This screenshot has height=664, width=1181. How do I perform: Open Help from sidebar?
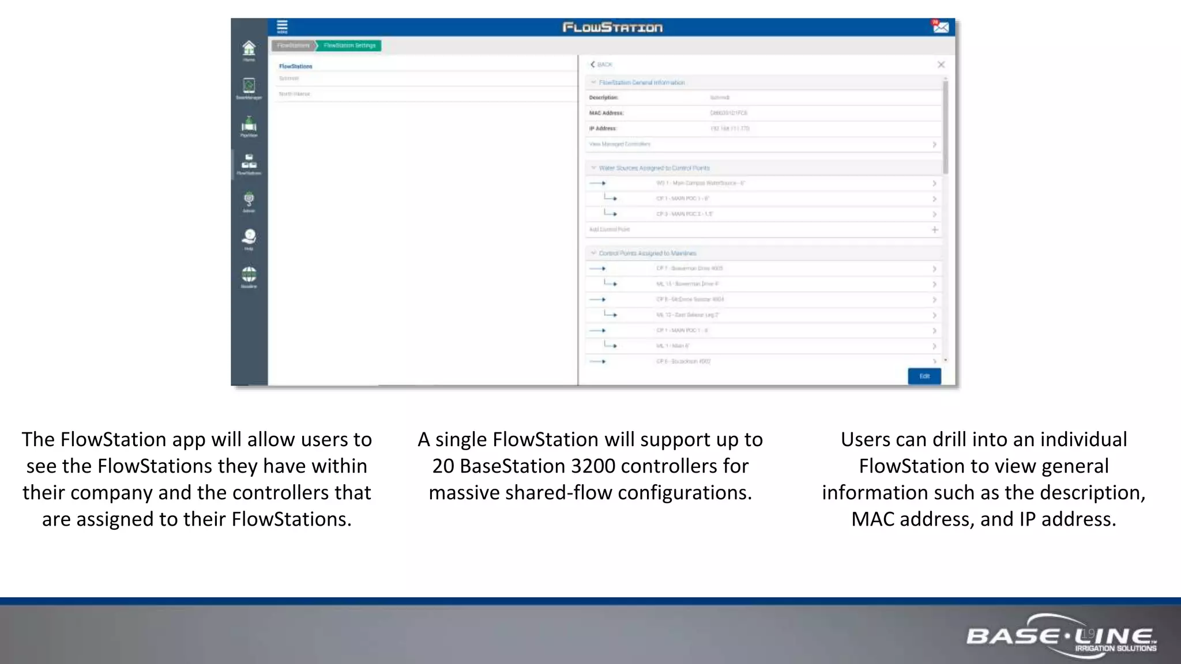click(x=249, y=240)
